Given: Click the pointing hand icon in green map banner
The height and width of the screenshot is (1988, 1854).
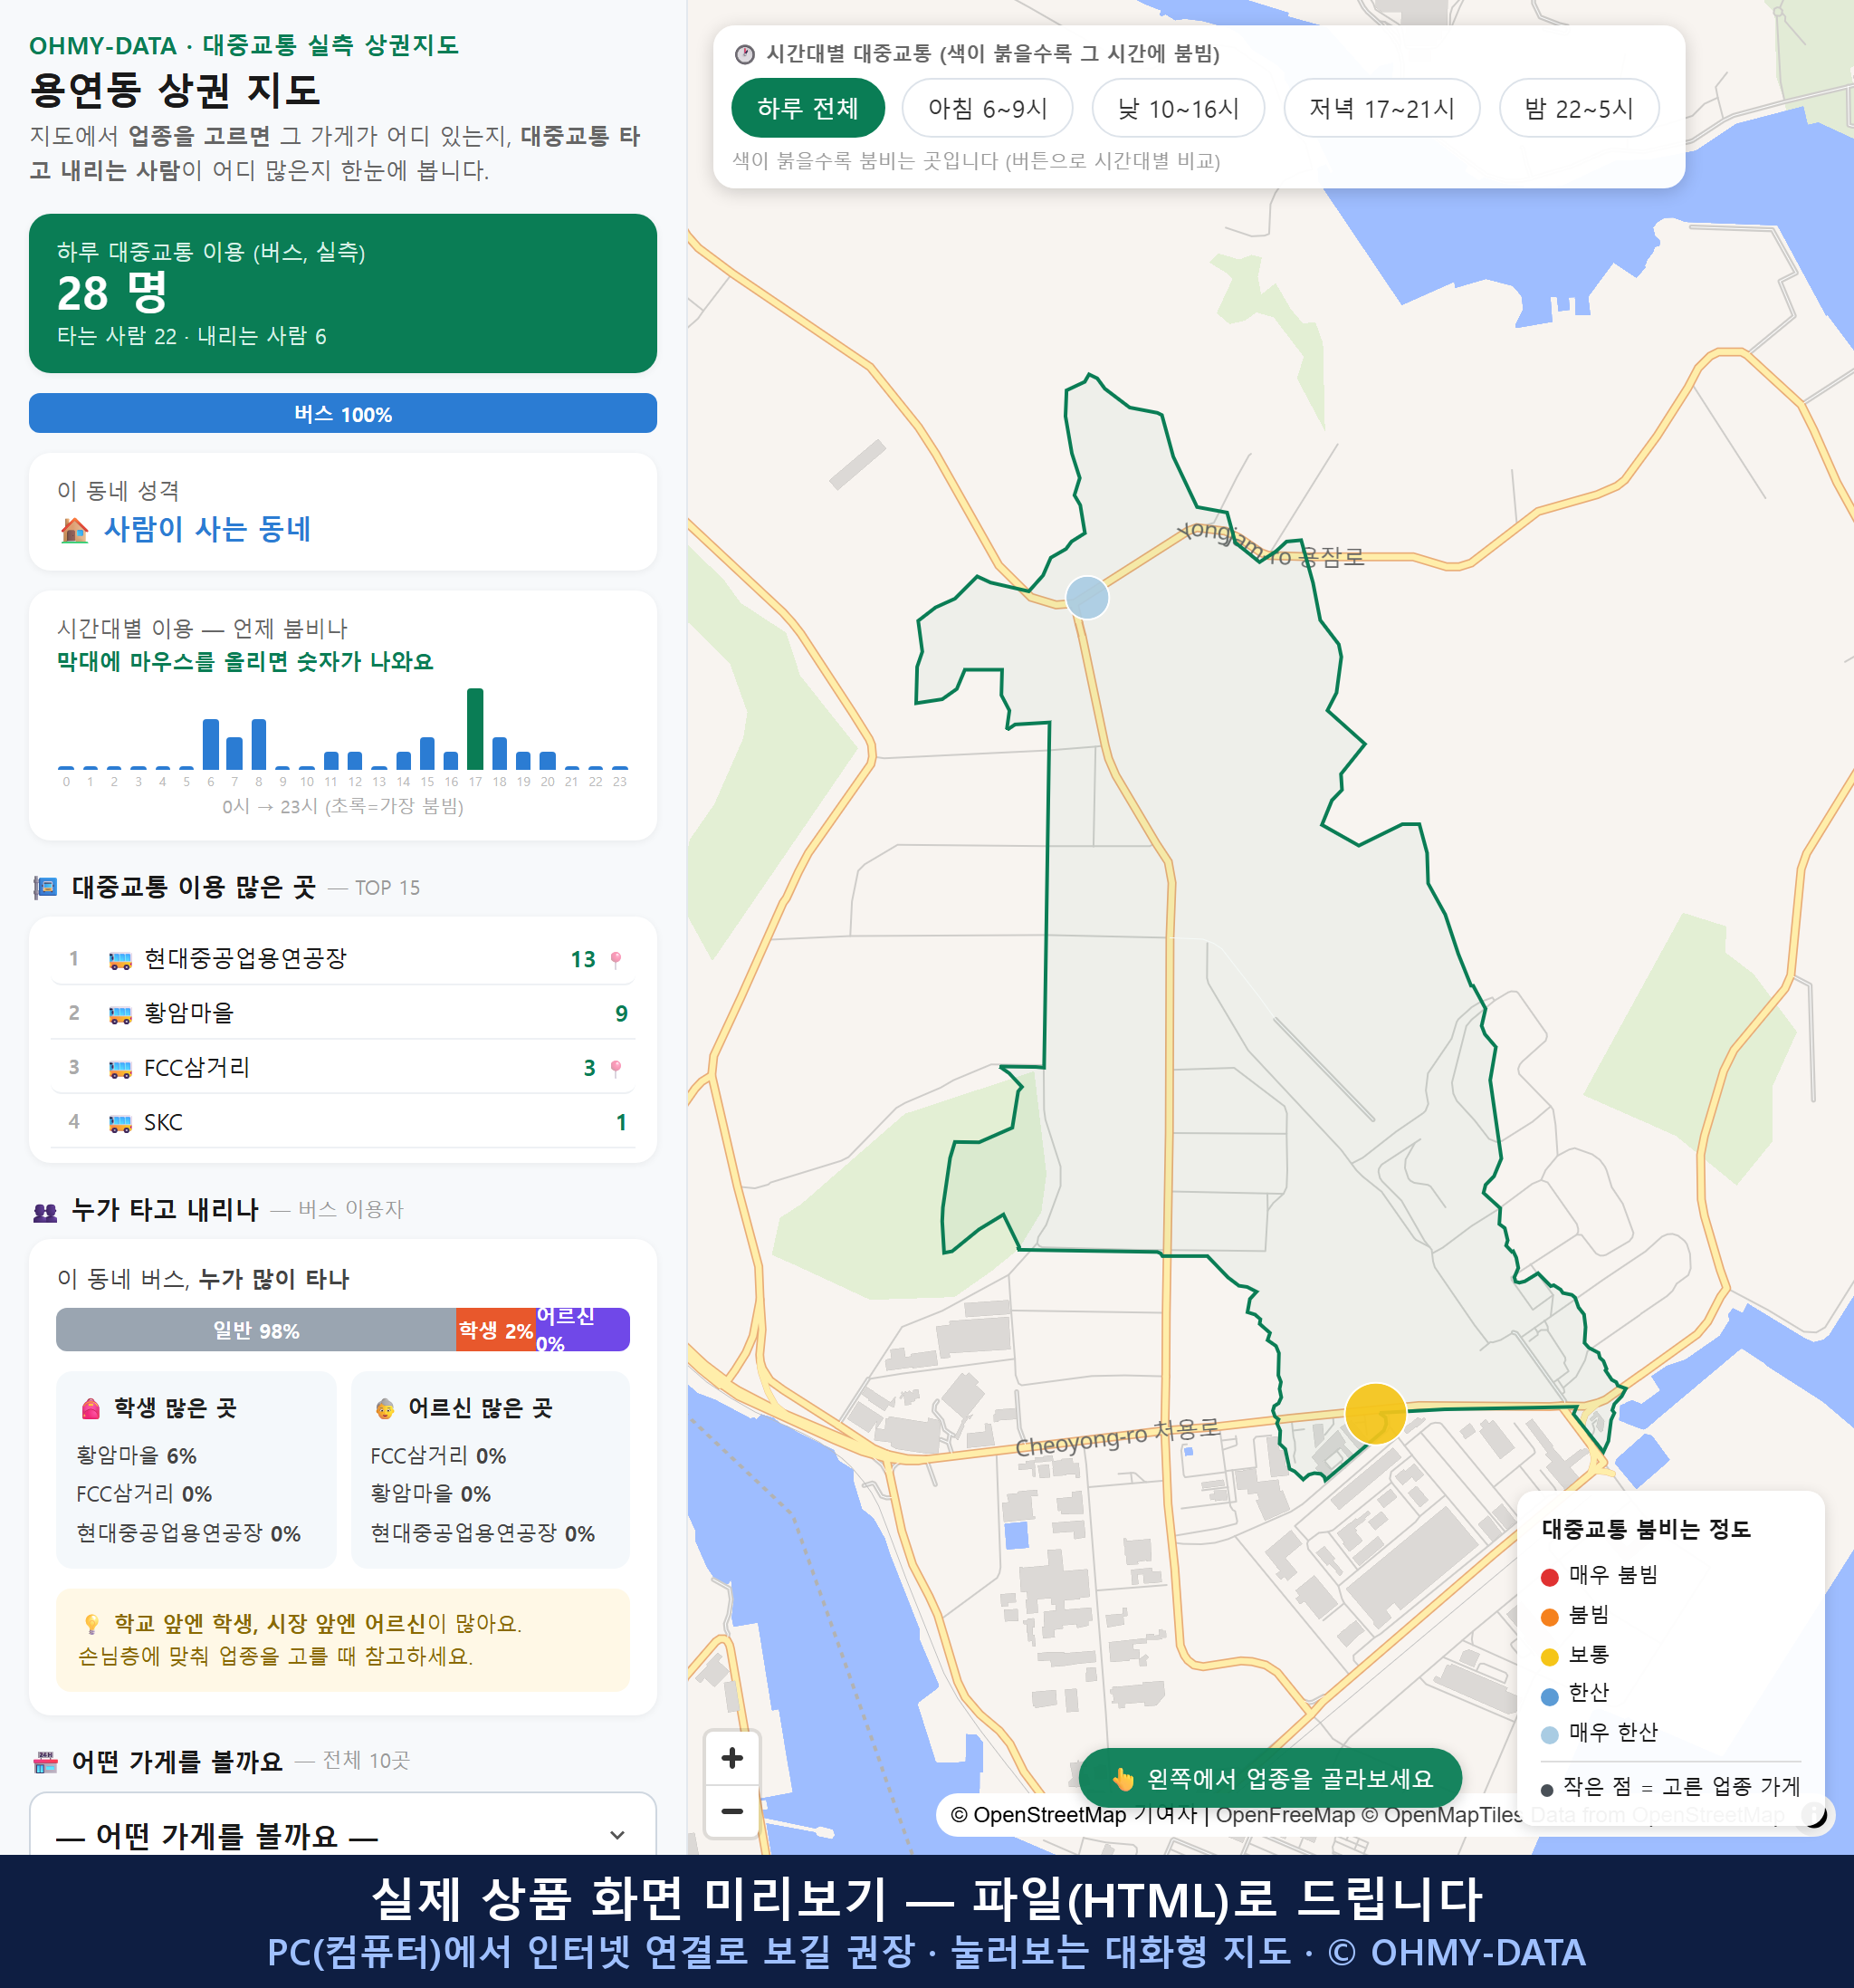Looking at the screenshot, I should coord(1123,1779).
